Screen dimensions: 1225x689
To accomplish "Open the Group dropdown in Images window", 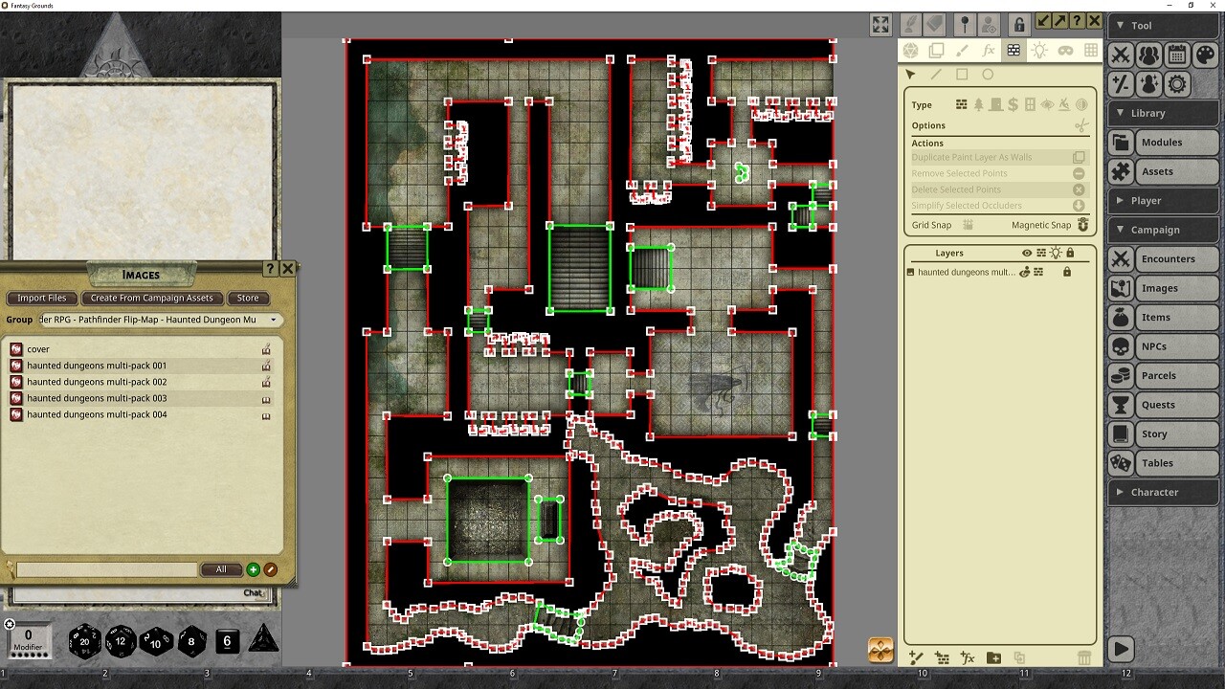I will (x=274, y=320).
